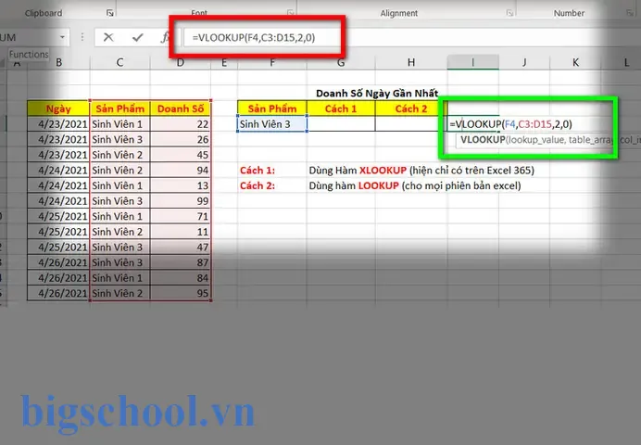Open the Alignment group dialog launcher

509,13
